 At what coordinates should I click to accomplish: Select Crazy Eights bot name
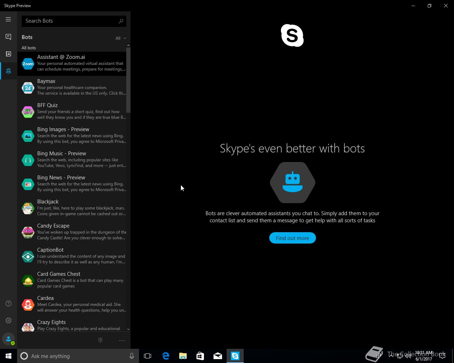[x=51, y=322]
